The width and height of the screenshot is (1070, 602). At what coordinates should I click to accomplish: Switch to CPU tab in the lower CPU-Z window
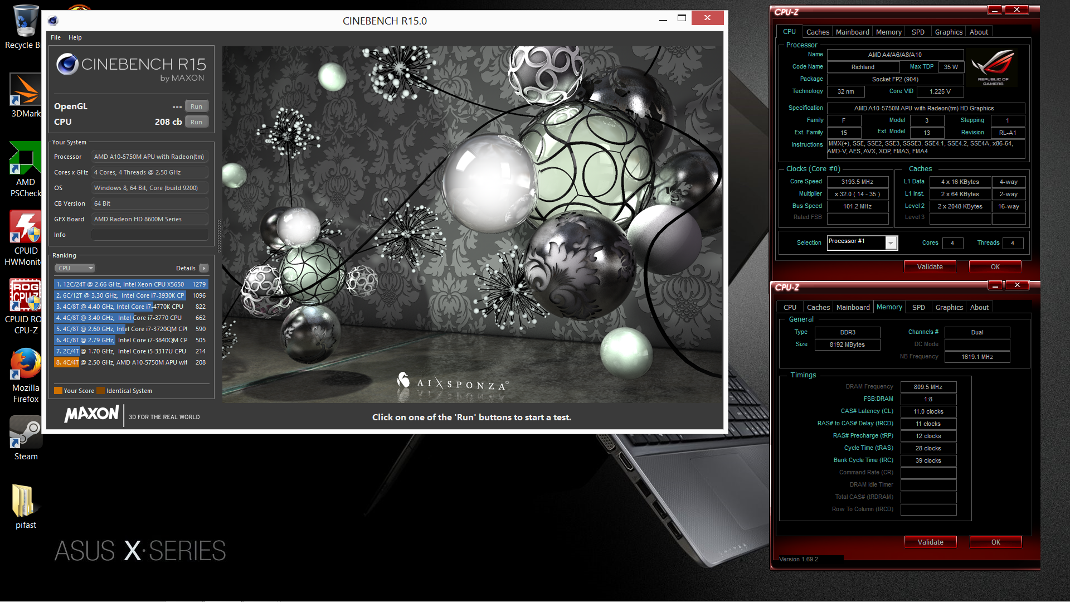790,308
